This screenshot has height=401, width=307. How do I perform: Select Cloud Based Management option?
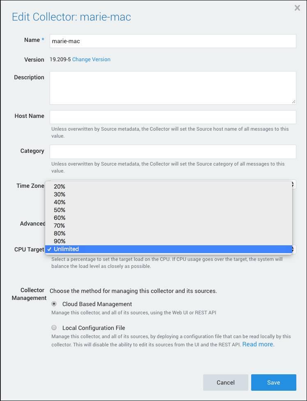[x=54, y=304]
